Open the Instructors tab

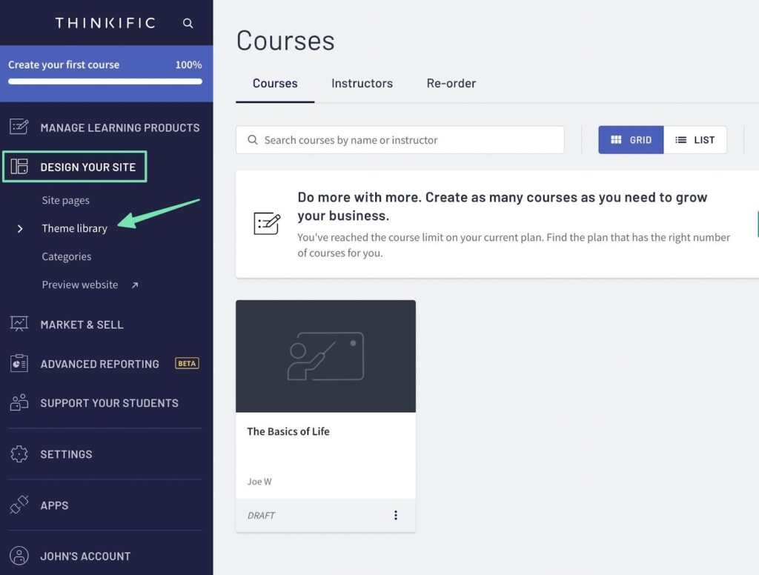coord(362,83)
